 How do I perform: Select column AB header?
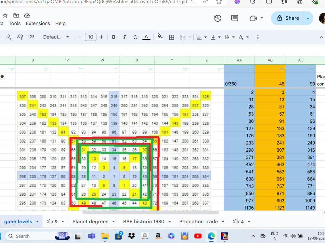[x=270, y=60]
